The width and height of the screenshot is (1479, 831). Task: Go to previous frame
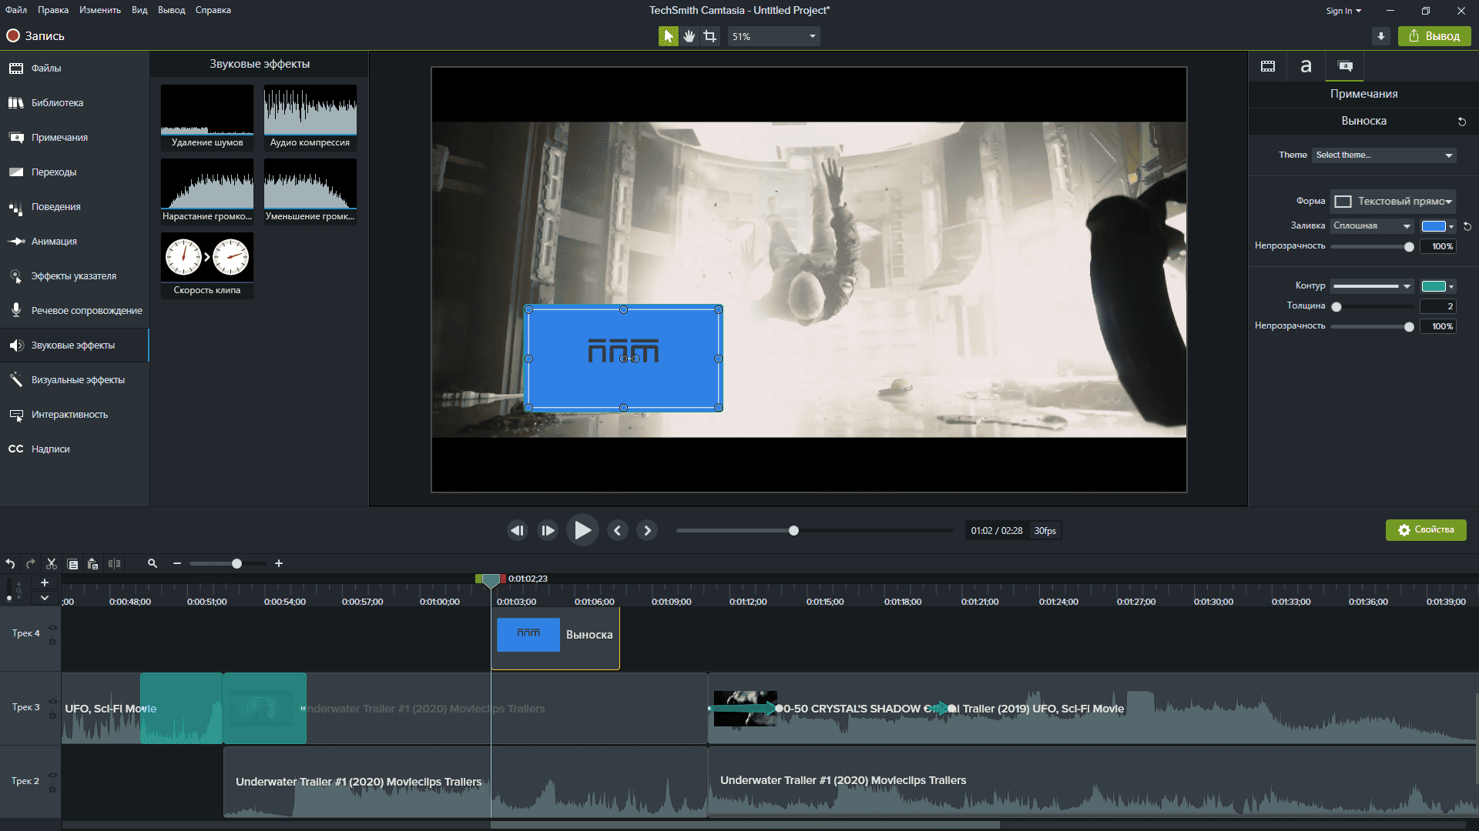(x=517, y=530)
